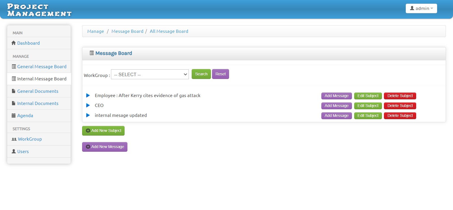The width and height of the screenshot is (453, 210).
Task: Click the Dashboard home icon
Action: click(x=14, y=43)
